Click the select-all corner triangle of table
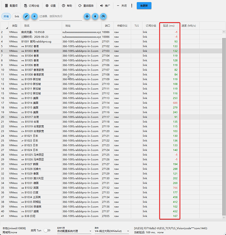This screenshot has width=226, height=235. point(7,28)
